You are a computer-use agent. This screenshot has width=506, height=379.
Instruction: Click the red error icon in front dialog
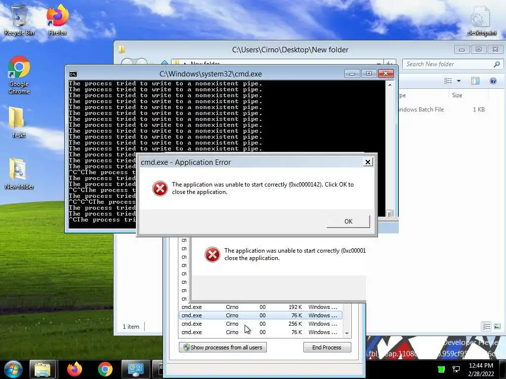[160, 188]
